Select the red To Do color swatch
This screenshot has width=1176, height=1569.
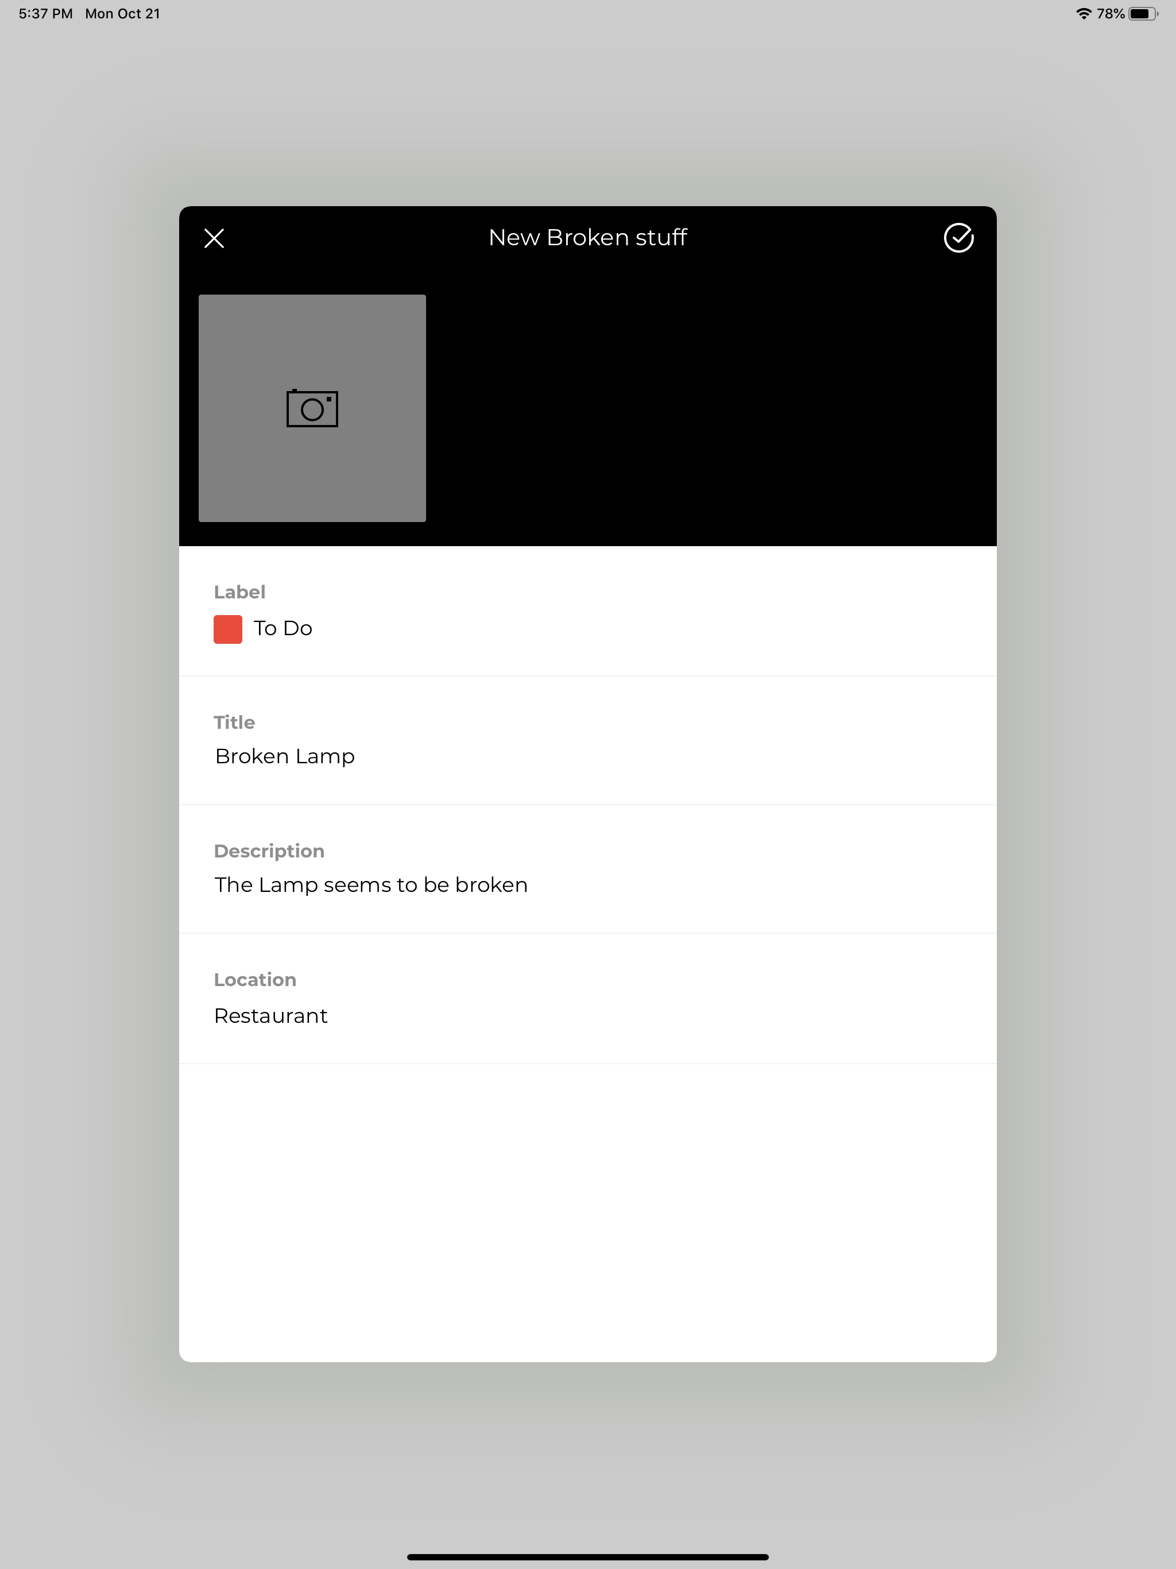tap(228, 629)
